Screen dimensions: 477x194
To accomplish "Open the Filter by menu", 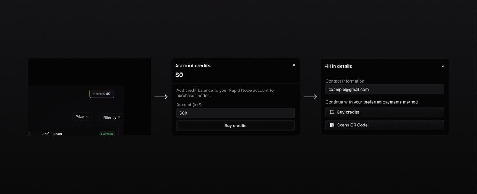I will pos(111,117).
